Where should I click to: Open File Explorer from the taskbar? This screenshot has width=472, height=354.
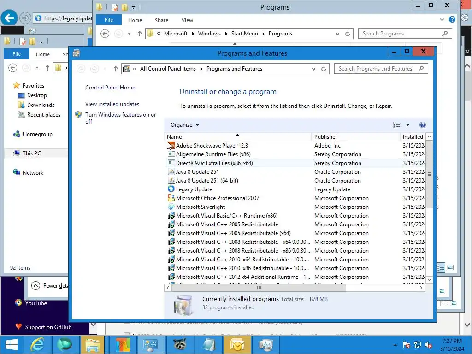[92, 345]
